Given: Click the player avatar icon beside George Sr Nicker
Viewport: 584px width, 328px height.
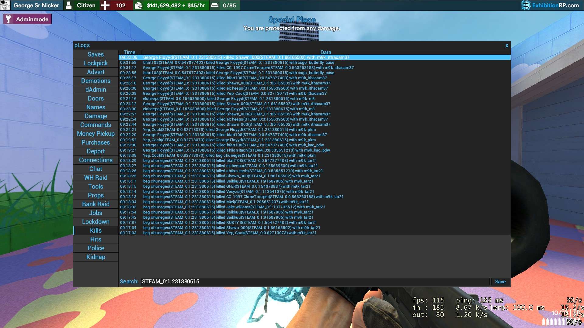Looking at the screenshot, I should (x=5, y=5).
